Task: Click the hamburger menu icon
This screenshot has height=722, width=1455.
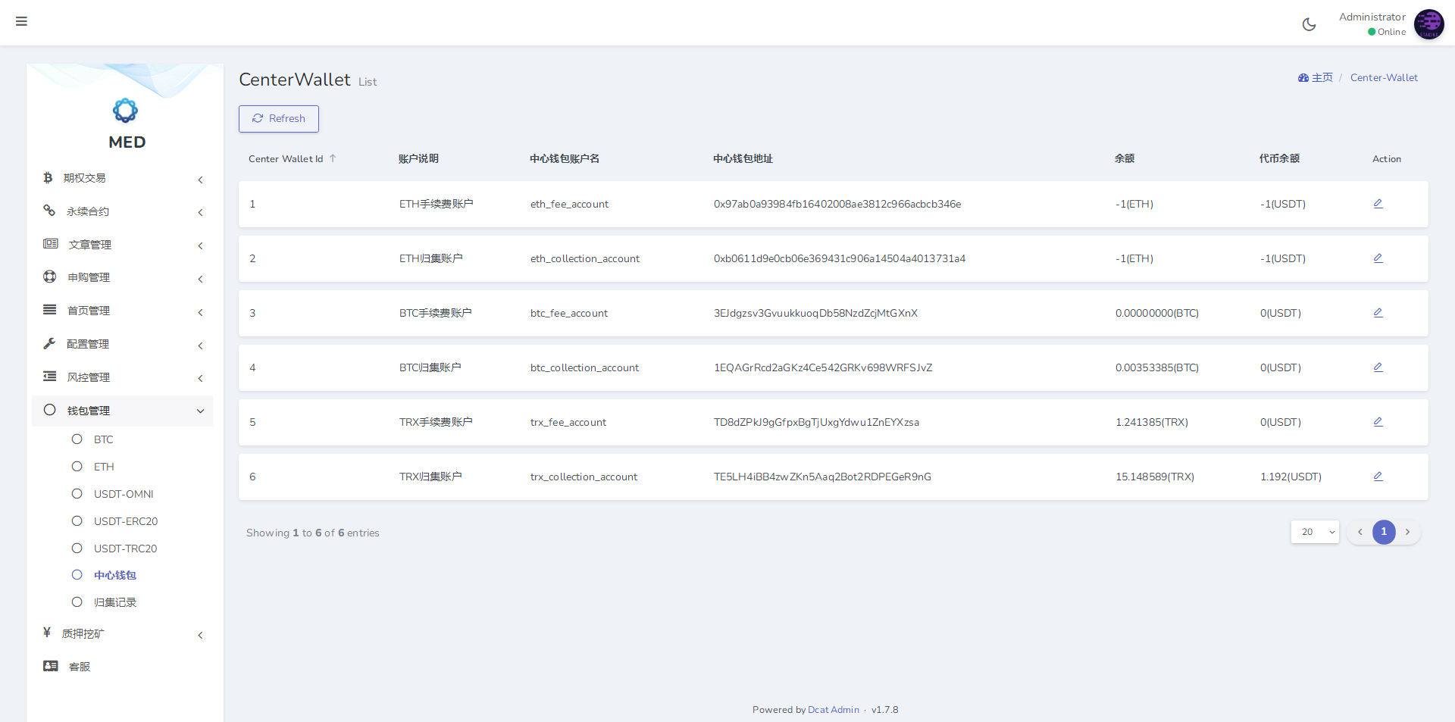Action: 21,21
